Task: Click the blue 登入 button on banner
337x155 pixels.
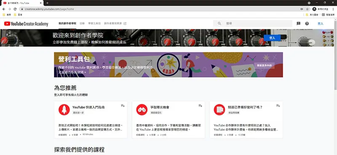Action: [272, 38]
